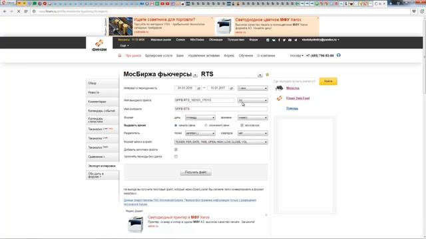Follow the MetaStock link

pos(293,88)
